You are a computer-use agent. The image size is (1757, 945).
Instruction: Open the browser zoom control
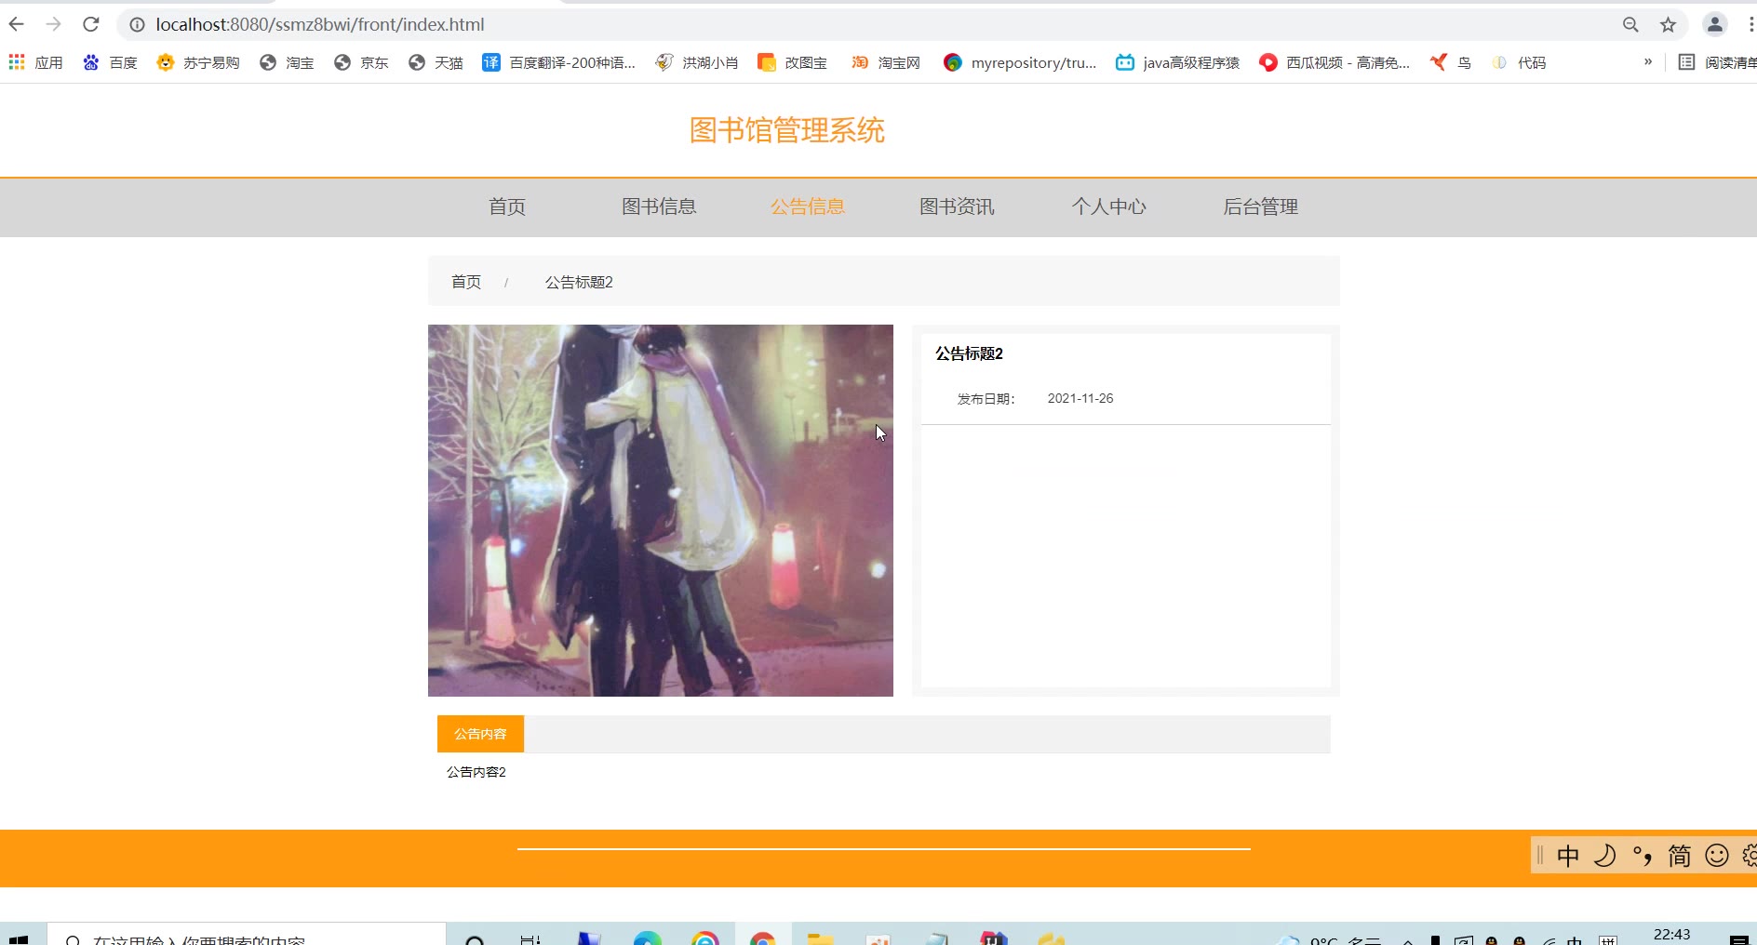click(1630, 25)
